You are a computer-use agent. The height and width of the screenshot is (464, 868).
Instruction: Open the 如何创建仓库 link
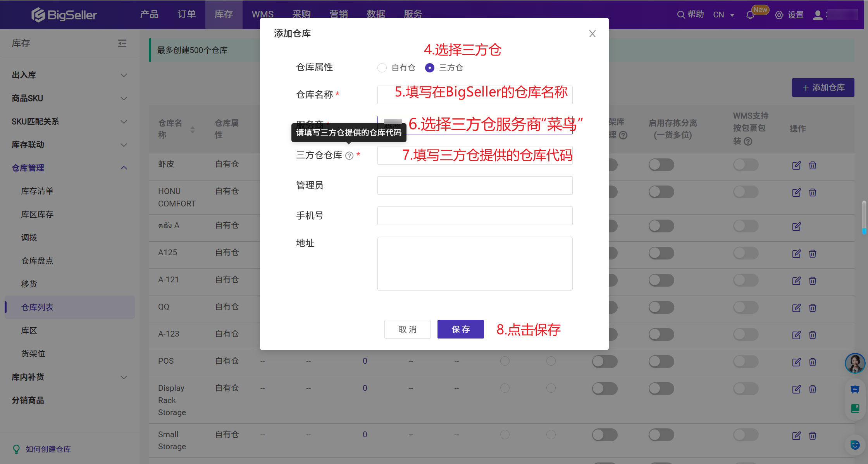click(x=48, y=449)
